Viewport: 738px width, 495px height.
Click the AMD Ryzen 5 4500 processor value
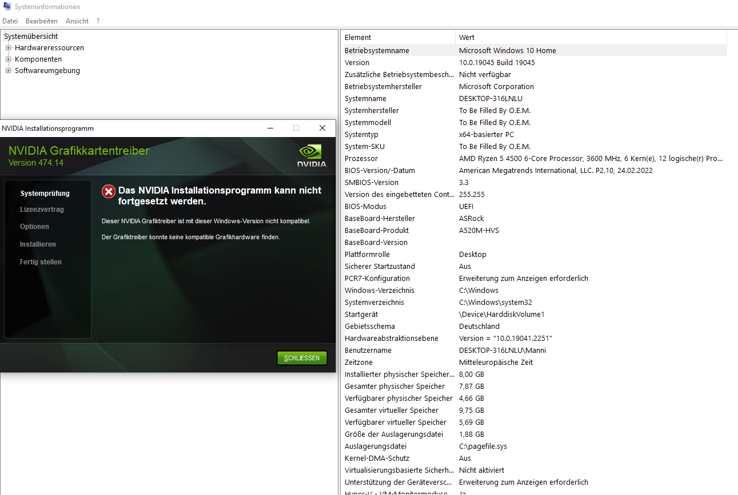tap(591, 159)
